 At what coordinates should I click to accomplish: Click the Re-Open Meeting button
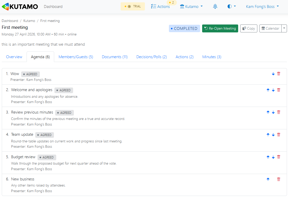coord(220,28)
